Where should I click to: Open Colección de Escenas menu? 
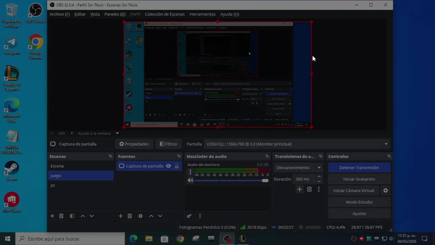(165, 14)
